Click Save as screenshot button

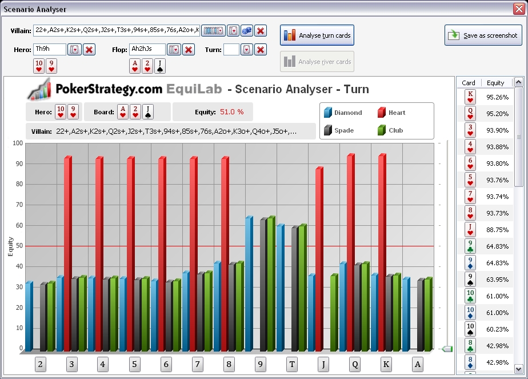(x=483, y=35)
